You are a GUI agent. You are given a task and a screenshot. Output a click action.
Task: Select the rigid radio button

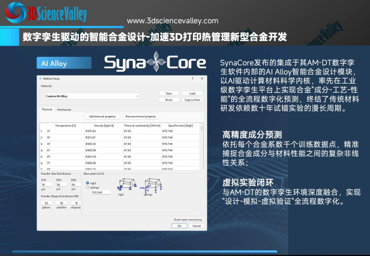pyautogui.click(x=88, y=183)
